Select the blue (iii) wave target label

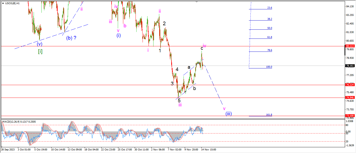(229, 113)
